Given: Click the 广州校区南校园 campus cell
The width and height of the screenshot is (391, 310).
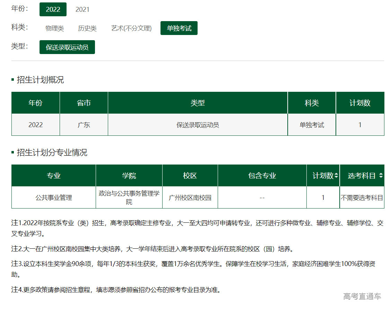Looking at the screenshot, I should click(x=190, y=198).
